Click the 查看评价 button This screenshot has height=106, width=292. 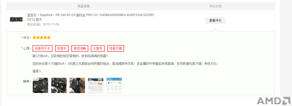click(x=215, y=21)
